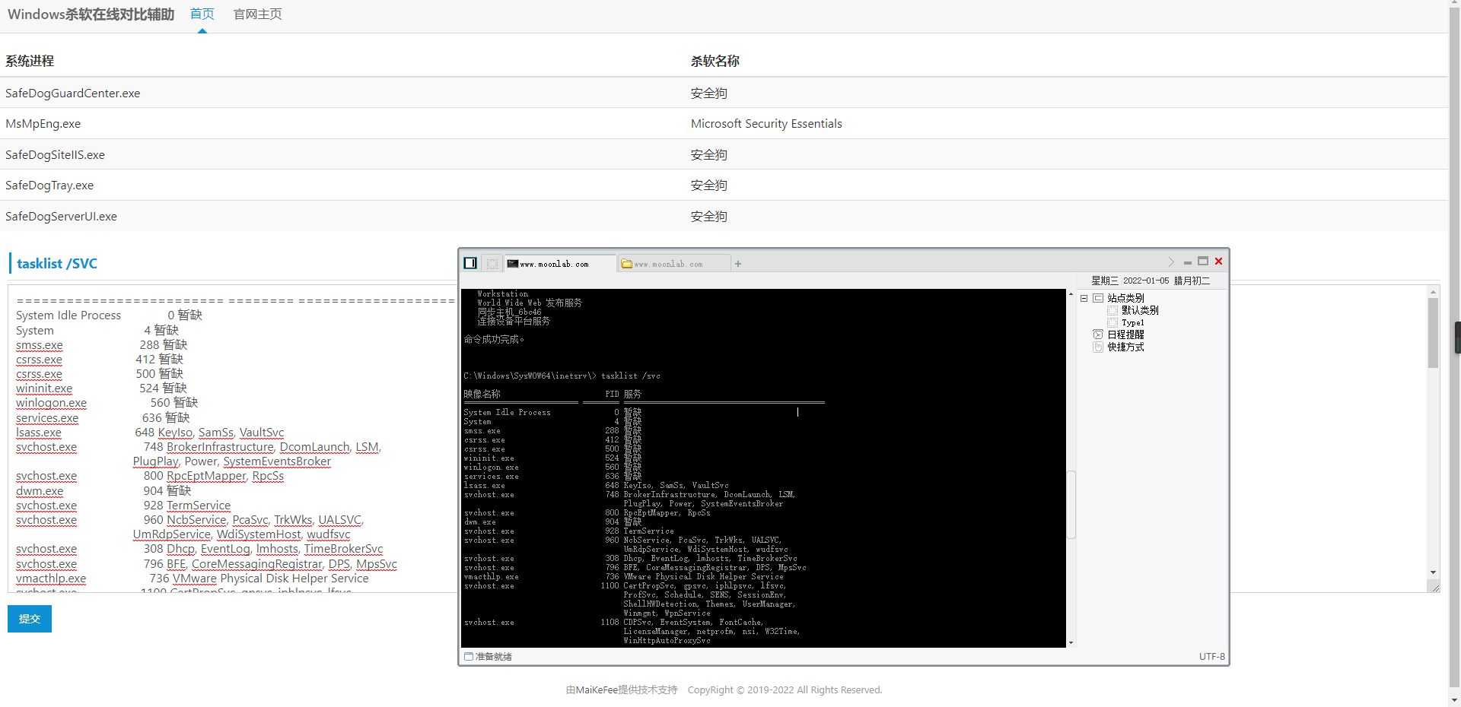Image resolution: width=1461 pixels, height=707 pixels.
Task: Add a new tab with plus icon
Action: click(738, 264)
